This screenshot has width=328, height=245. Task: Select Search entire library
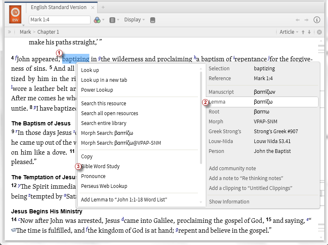(104, 123)
